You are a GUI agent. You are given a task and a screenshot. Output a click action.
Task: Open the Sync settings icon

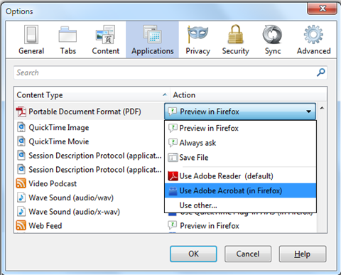click(x=273, y=35)
